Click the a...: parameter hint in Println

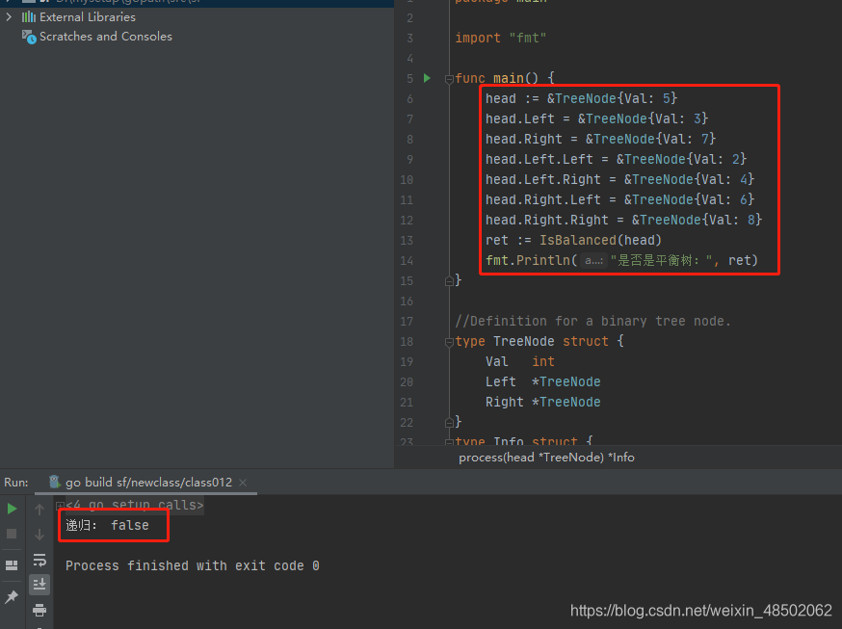593,261
